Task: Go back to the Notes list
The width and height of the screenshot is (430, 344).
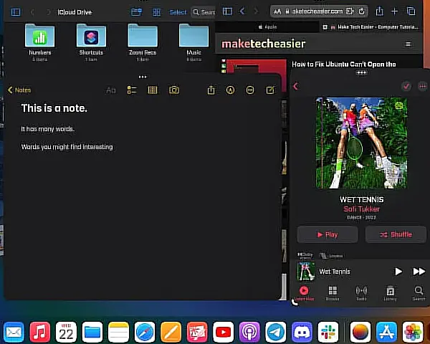Action: pos(19,90)
